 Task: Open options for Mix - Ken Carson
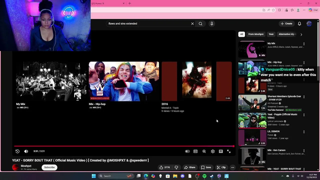coord(304,151)
